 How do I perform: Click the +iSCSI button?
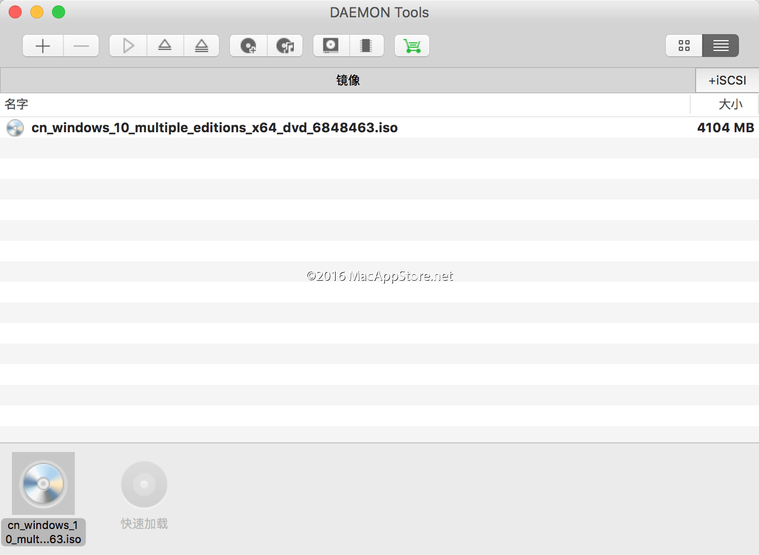[x=727, y=80]
